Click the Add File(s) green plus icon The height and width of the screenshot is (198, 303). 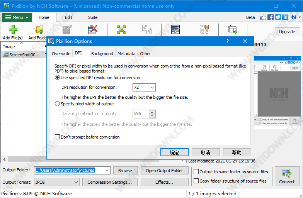[13, 30]
